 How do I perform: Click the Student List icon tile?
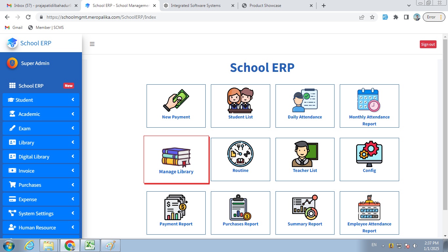coord(240,100)
